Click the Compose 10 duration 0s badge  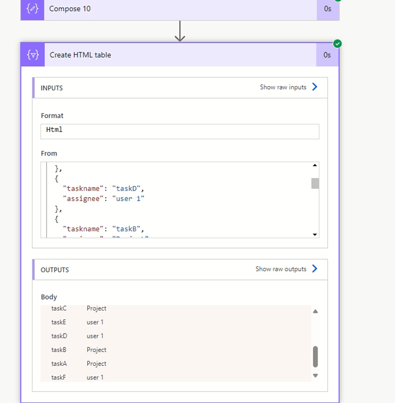328,10
